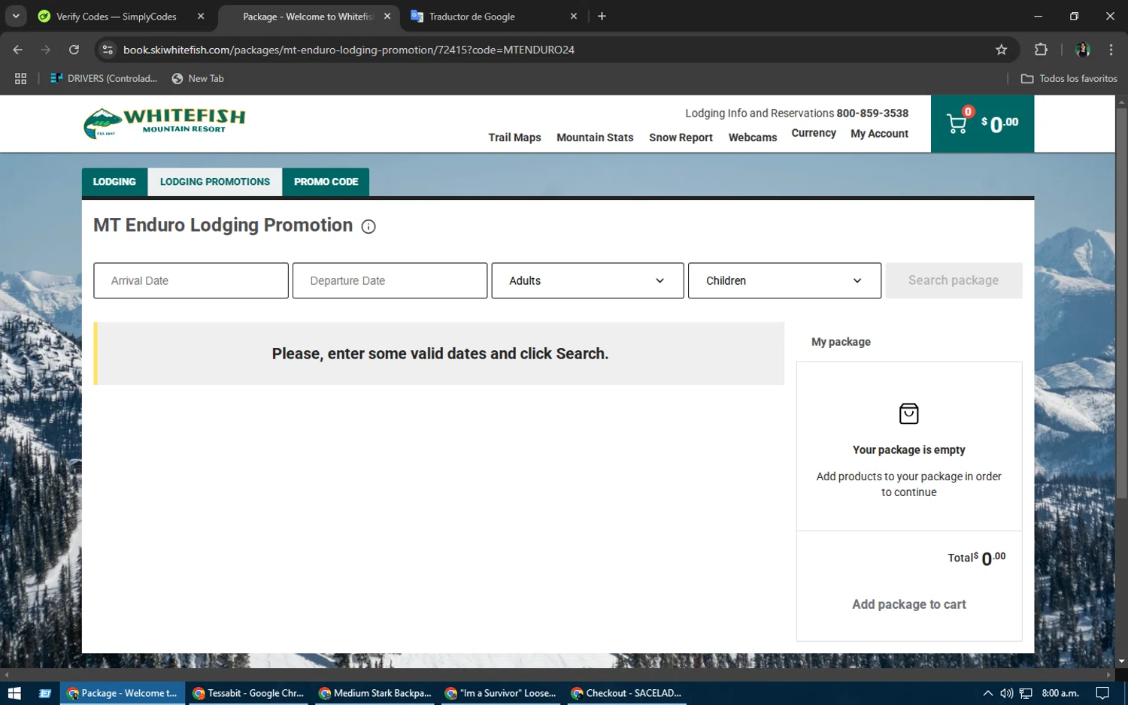Open the Webcams link

click(753, 138)
